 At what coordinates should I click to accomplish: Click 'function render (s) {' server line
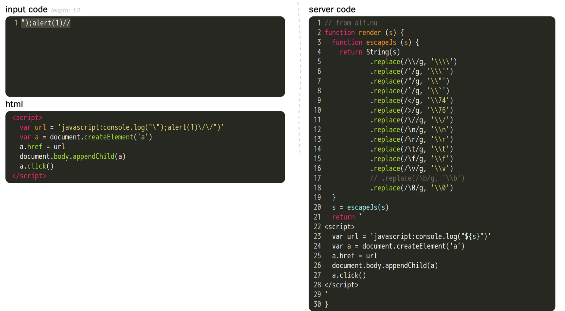(364, 33)
